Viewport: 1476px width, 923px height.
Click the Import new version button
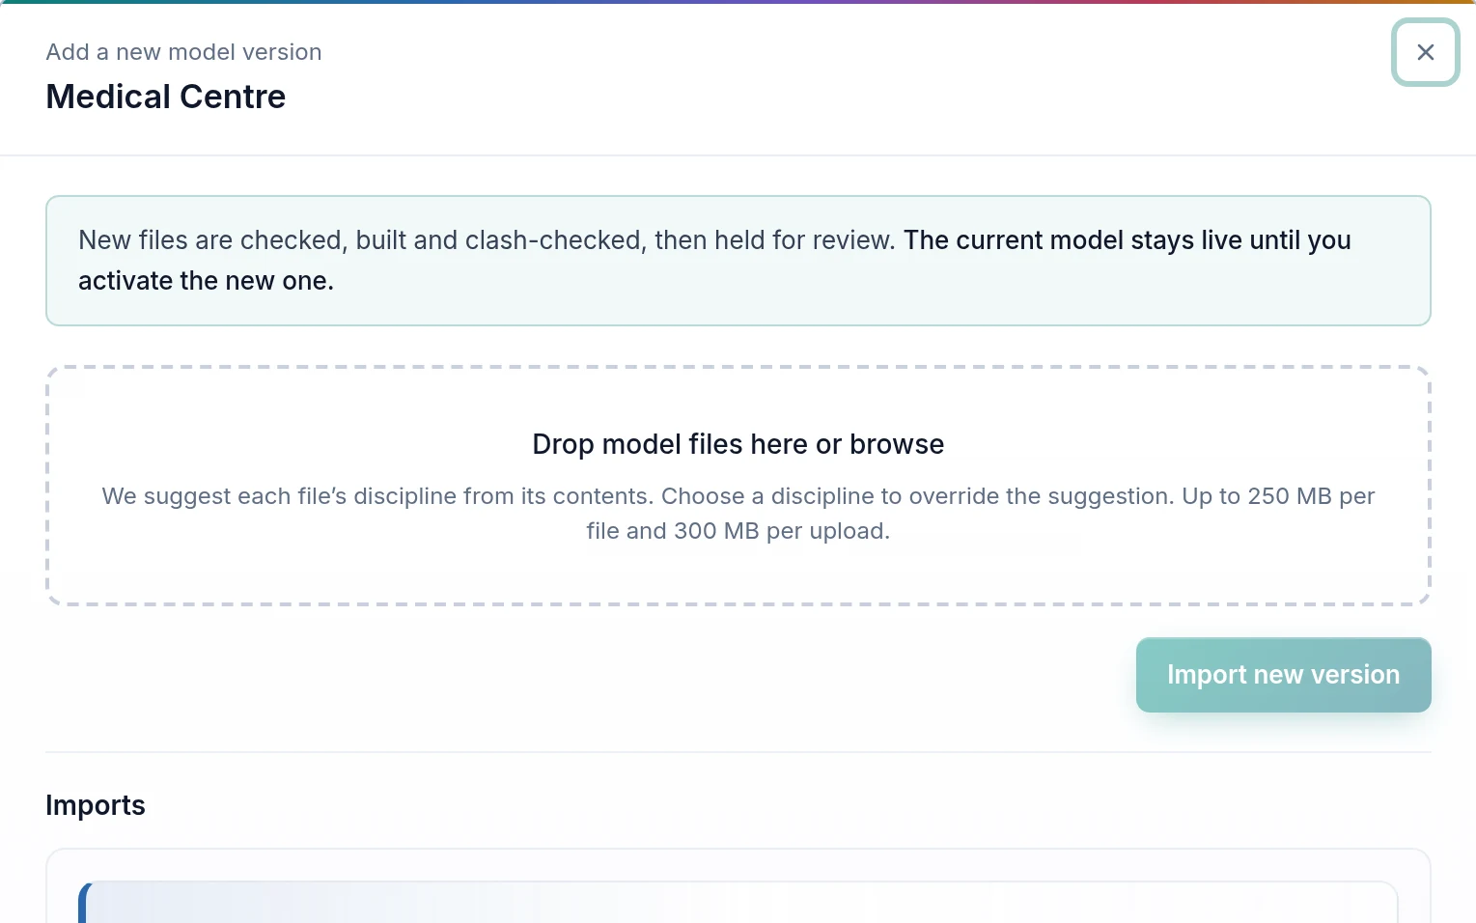click(1283, 675)
